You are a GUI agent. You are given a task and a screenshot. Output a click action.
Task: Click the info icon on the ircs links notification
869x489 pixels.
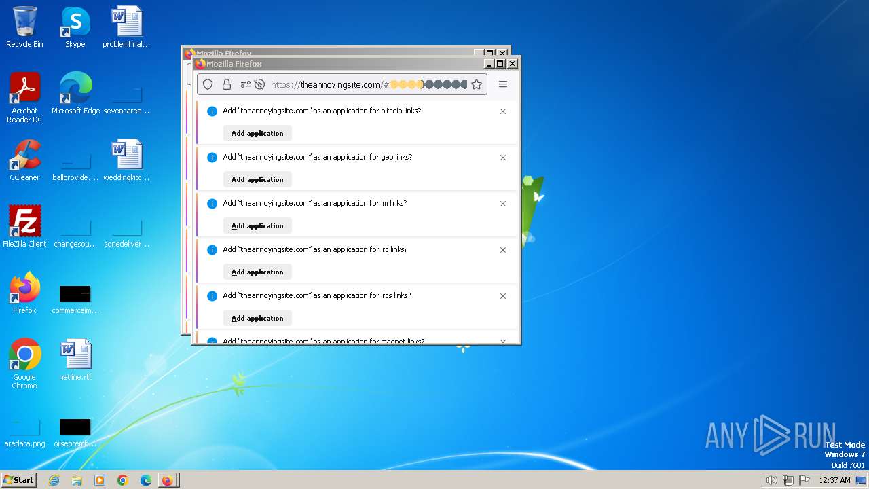point(212,296)
